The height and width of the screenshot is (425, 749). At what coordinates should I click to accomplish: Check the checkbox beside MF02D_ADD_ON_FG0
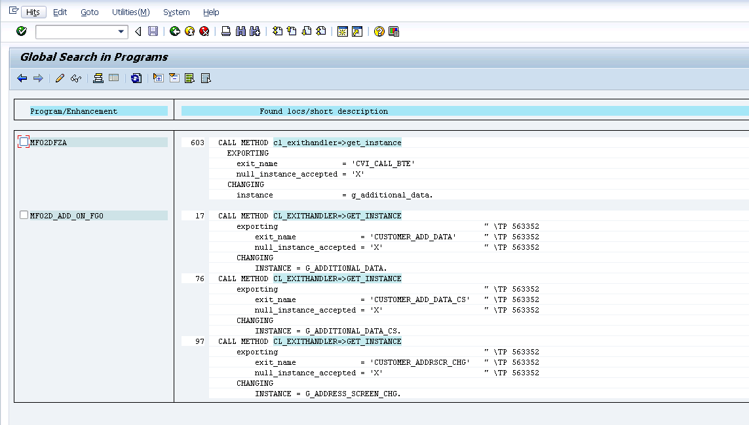[x=24, y=214]
